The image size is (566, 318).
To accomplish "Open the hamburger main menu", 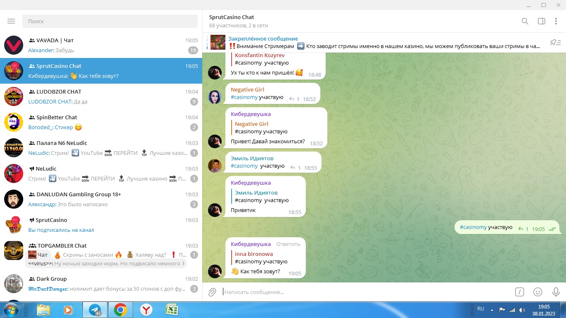I will point(11,21).
